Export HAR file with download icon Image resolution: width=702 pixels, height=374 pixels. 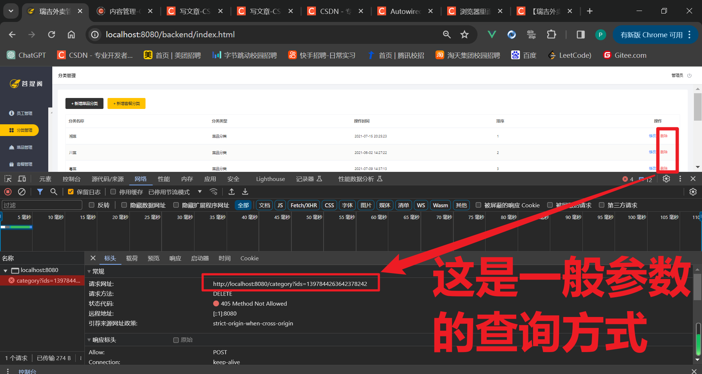pos(245,192)
